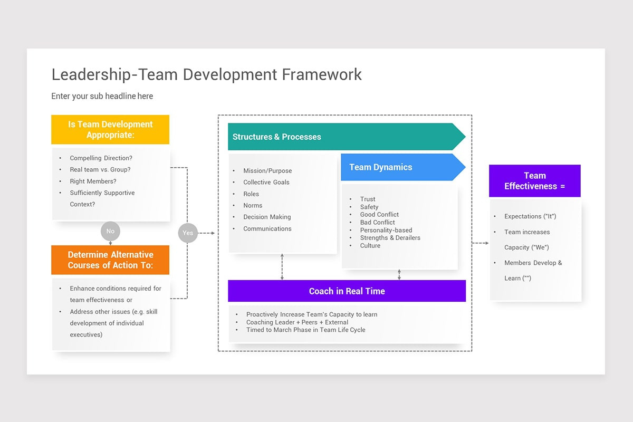Click the 'Coach in Real Time' purple banner
The height and width of the screenshot is (422, 633).
tap(347, 291)
